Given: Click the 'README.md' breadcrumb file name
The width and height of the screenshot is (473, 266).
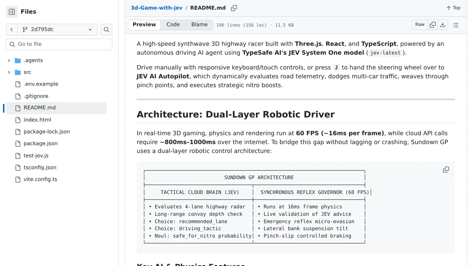Looking at the screenshot, I should (x=208, y=8).
